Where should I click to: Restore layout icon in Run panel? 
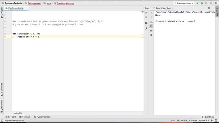click(146, 23)
